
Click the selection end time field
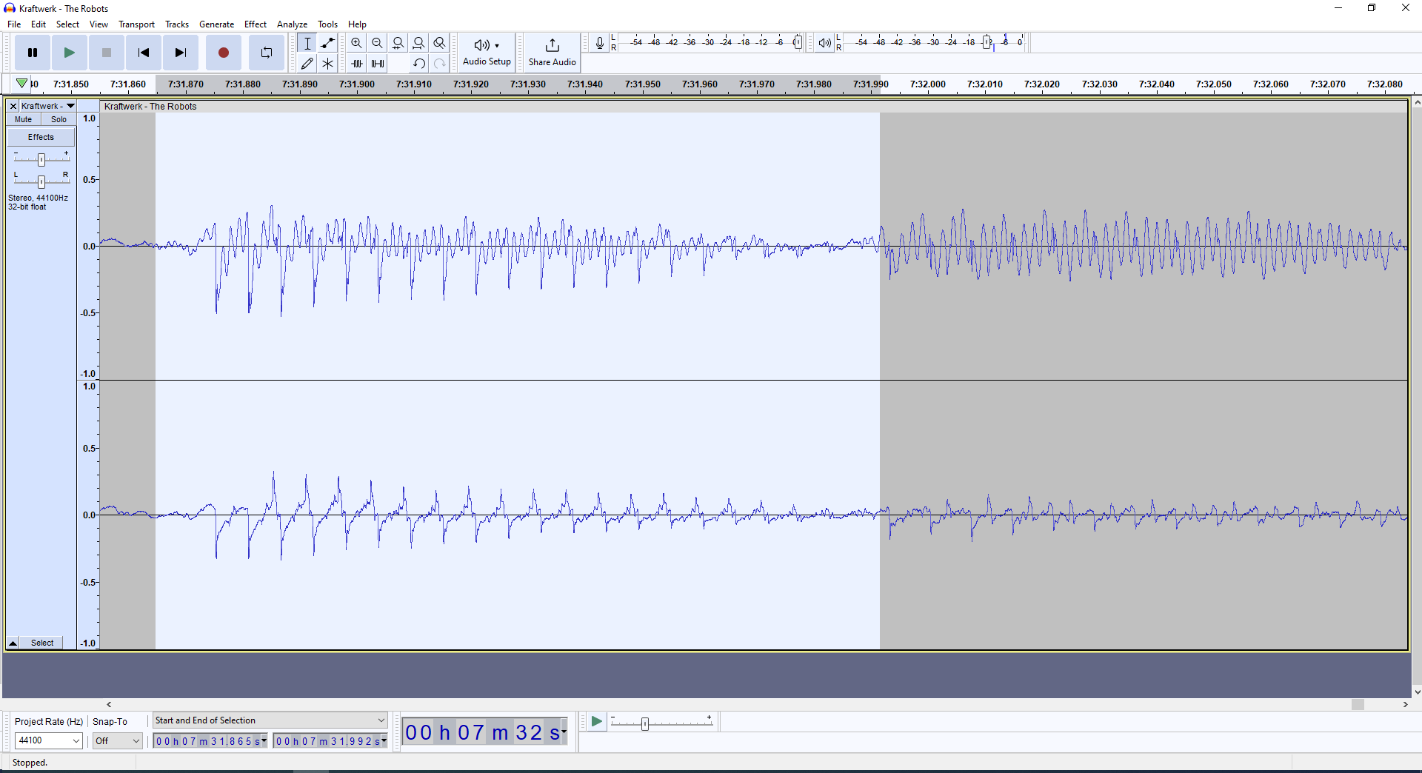point(330,741)
